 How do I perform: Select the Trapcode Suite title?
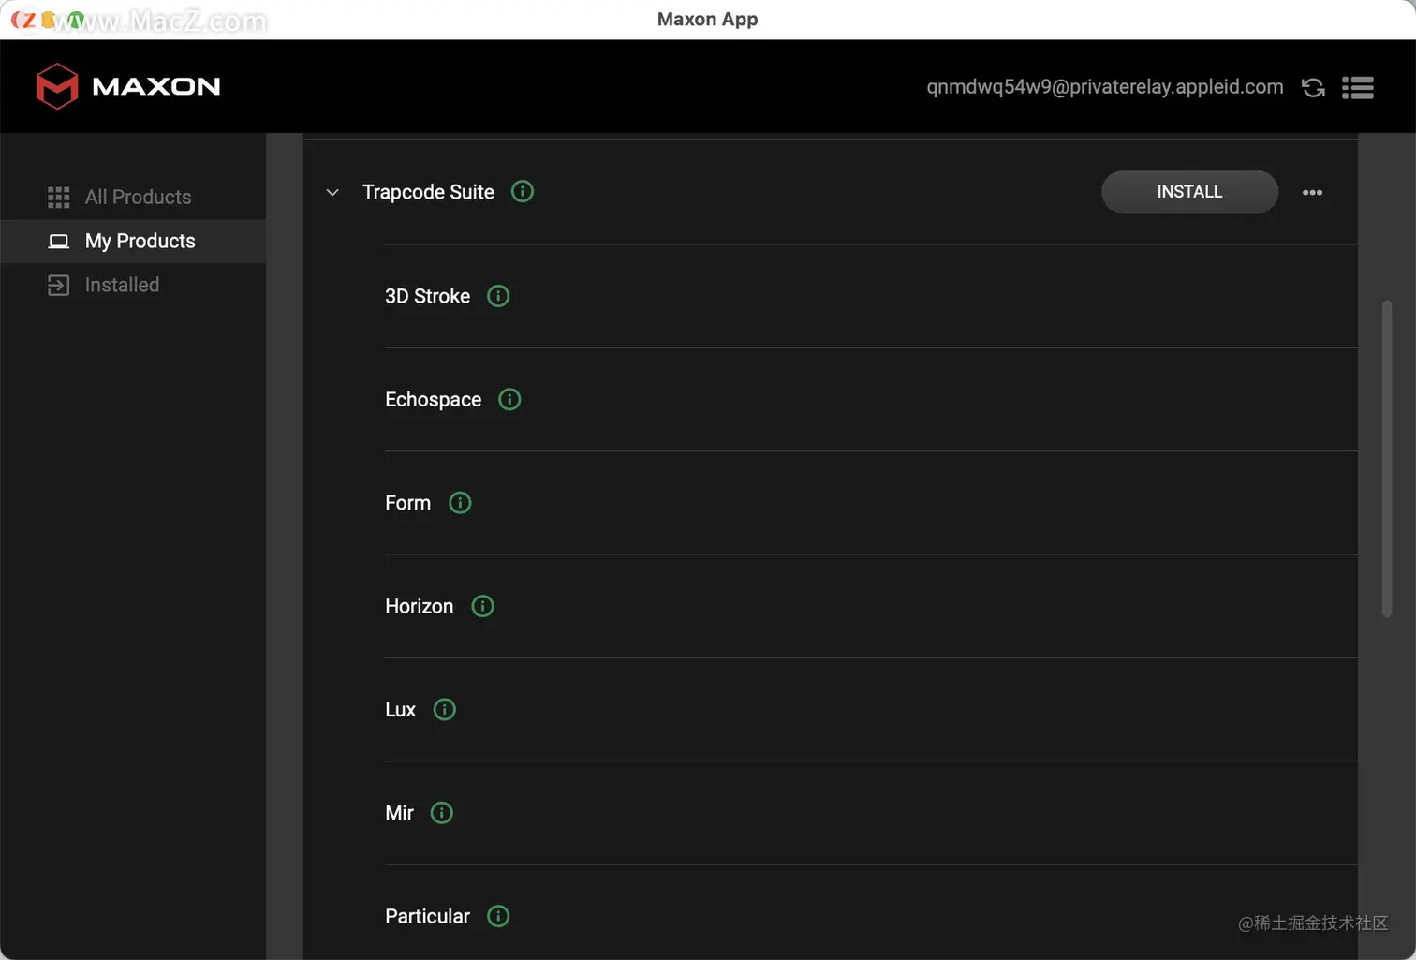click(428, 192)
